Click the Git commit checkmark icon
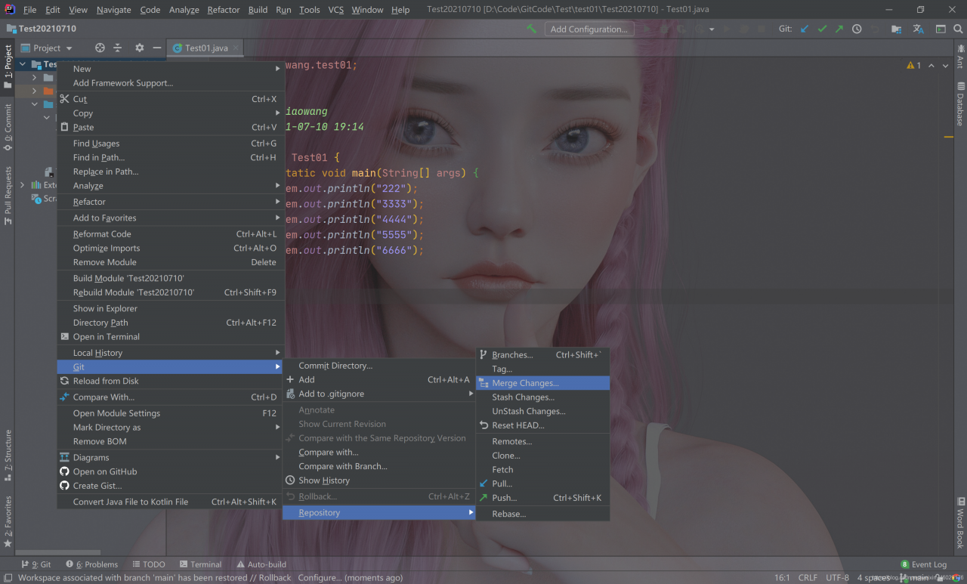 [822, 29]
